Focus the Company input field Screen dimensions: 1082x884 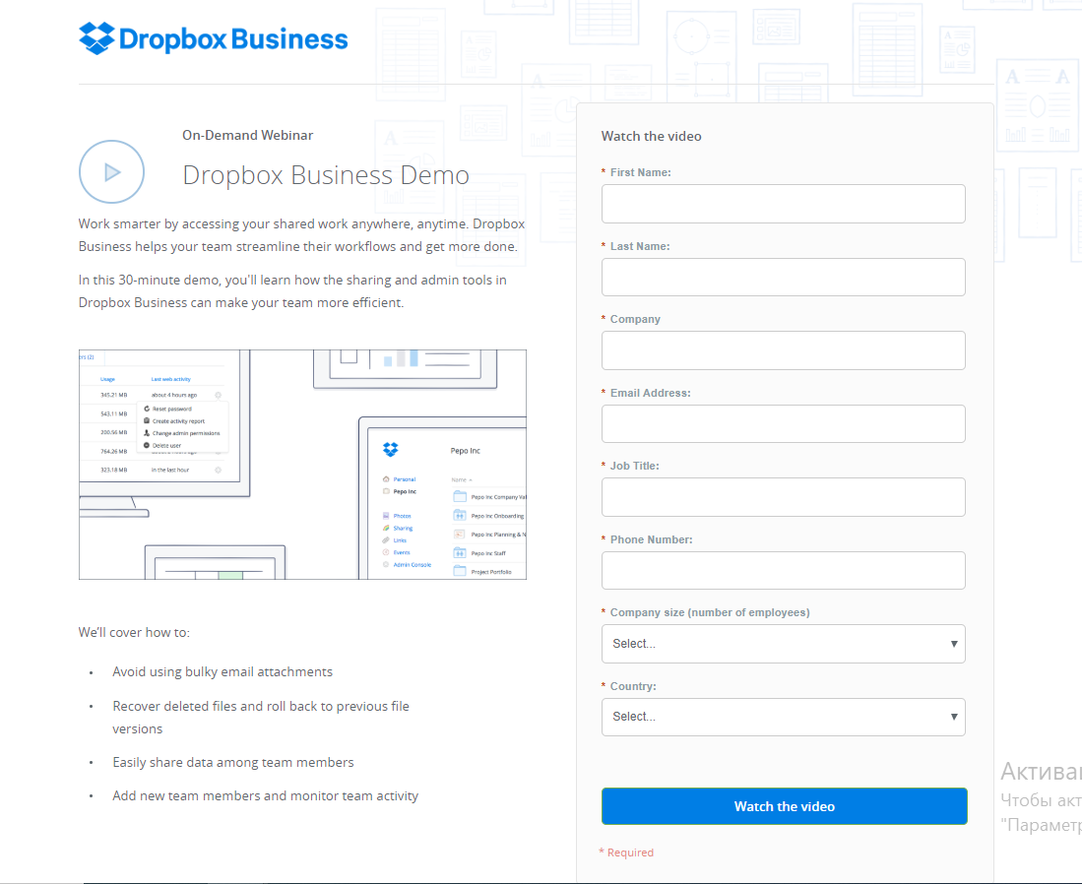point(784,350)
